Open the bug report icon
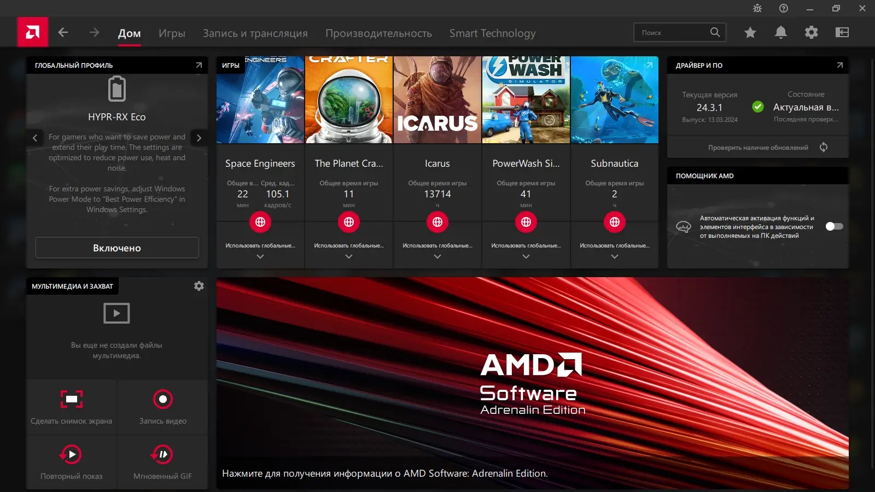Screen dimensions: 875x492 point(757,8)
